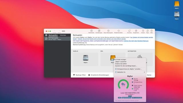Open the orange BigSur drive on desktop
This screenshot has width=183, height=103.
(177, 4)
